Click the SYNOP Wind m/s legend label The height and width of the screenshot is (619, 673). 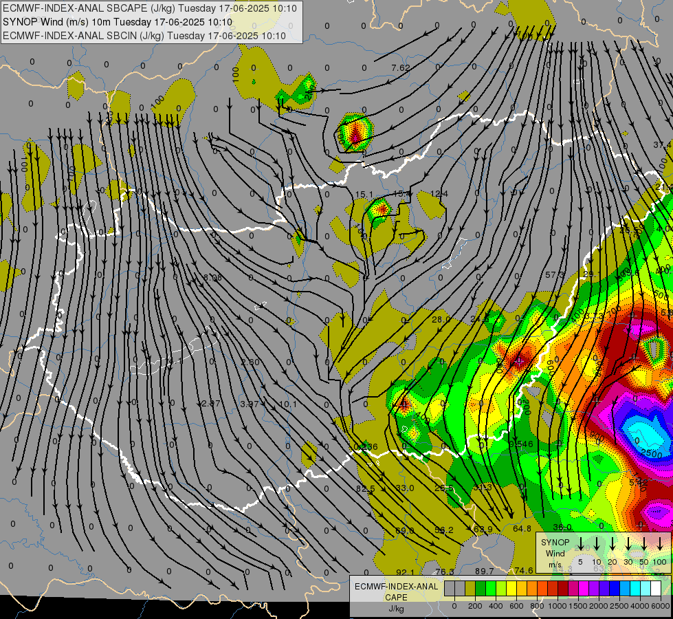pos(555,553)
